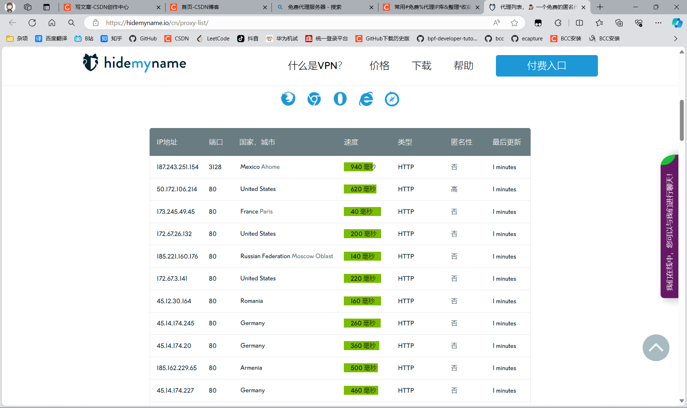687x408 pixels.
Task: Expand the favorites bar overflow chevron
Action: click(676, 38)
